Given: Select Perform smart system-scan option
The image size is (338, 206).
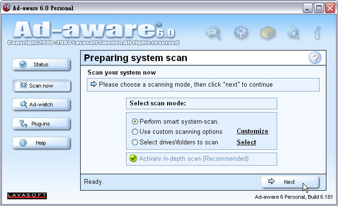Looking at the screenshot, I should 135,122.
